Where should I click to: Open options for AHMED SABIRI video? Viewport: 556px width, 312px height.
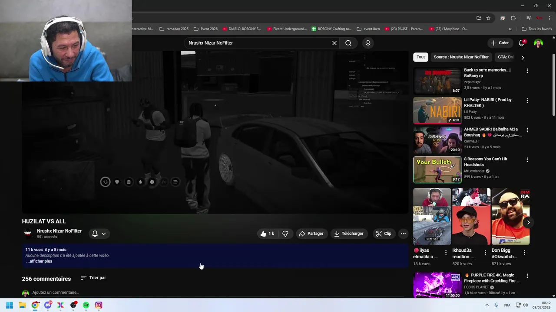[527, 130]
